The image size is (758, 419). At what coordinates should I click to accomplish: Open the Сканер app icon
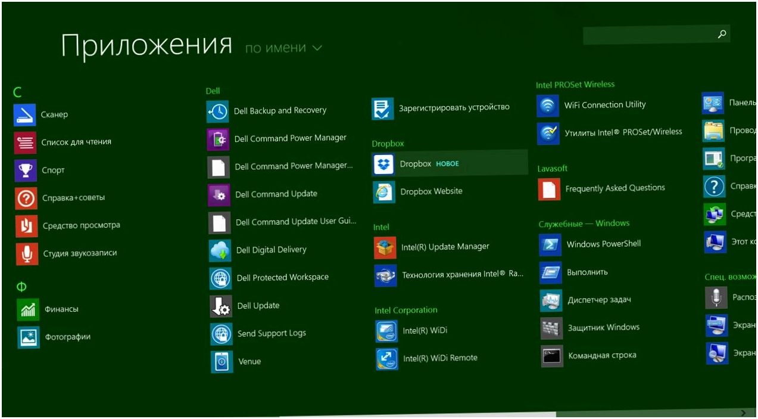click(24, 114)
